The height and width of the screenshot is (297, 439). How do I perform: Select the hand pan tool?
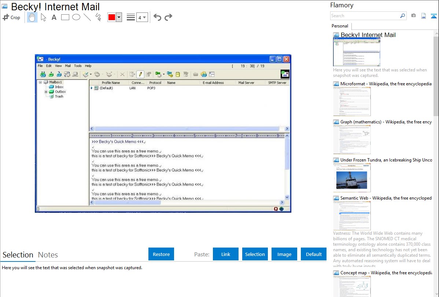pyautogui.click(x=32, y=17)
